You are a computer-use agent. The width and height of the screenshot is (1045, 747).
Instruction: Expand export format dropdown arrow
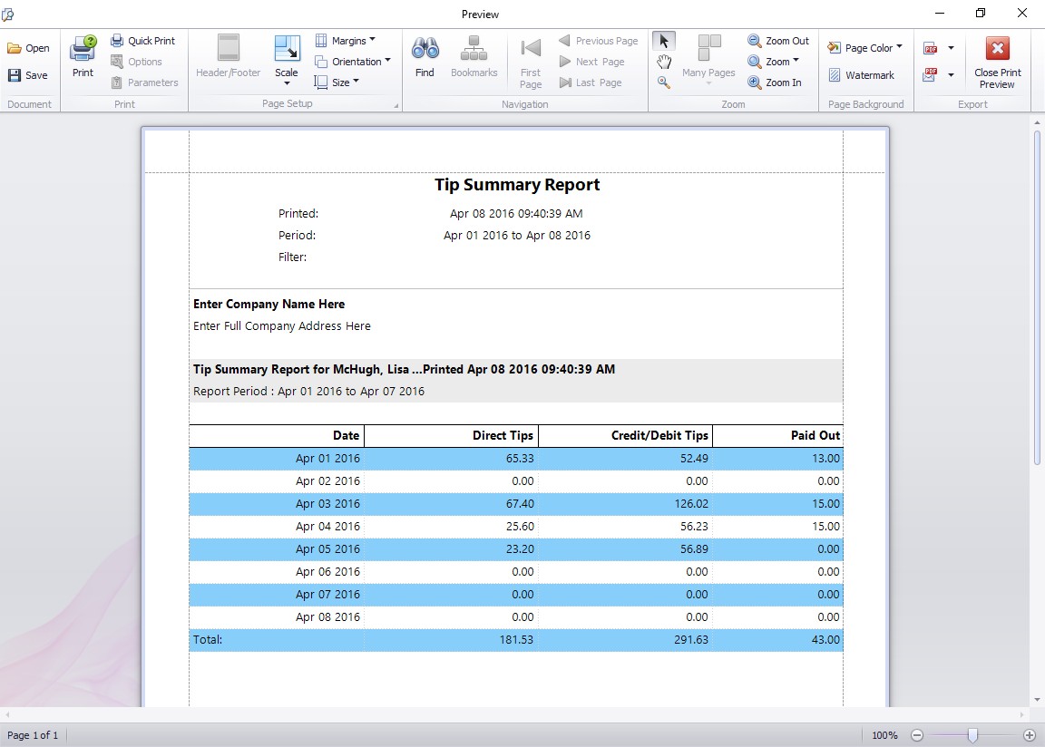click(951, 48)
